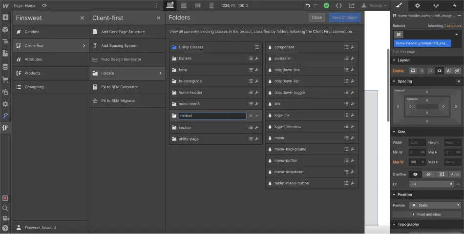Viewport: 464px width, 234px height.
Task: Open the Navigator panel icon
Action: click(5, 41)
